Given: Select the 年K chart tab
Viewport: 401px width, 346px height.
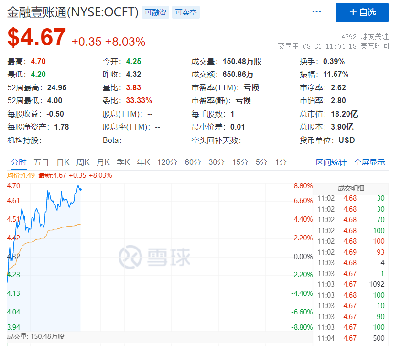Looking at the screenshot, I should (143, 162).
